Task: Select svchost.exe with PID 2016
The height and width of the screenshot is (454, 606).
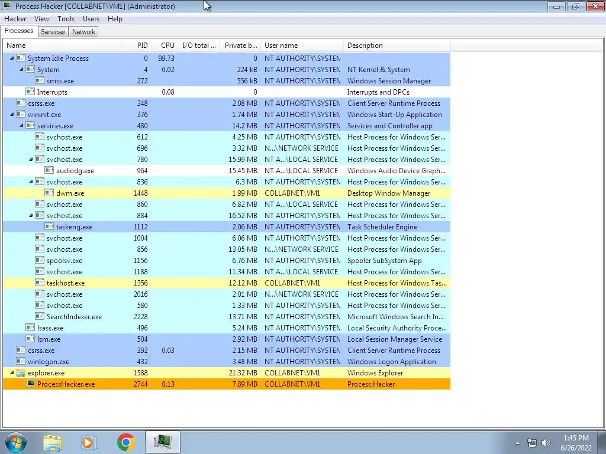Action: pyautogui.click(x=227, y=294)
